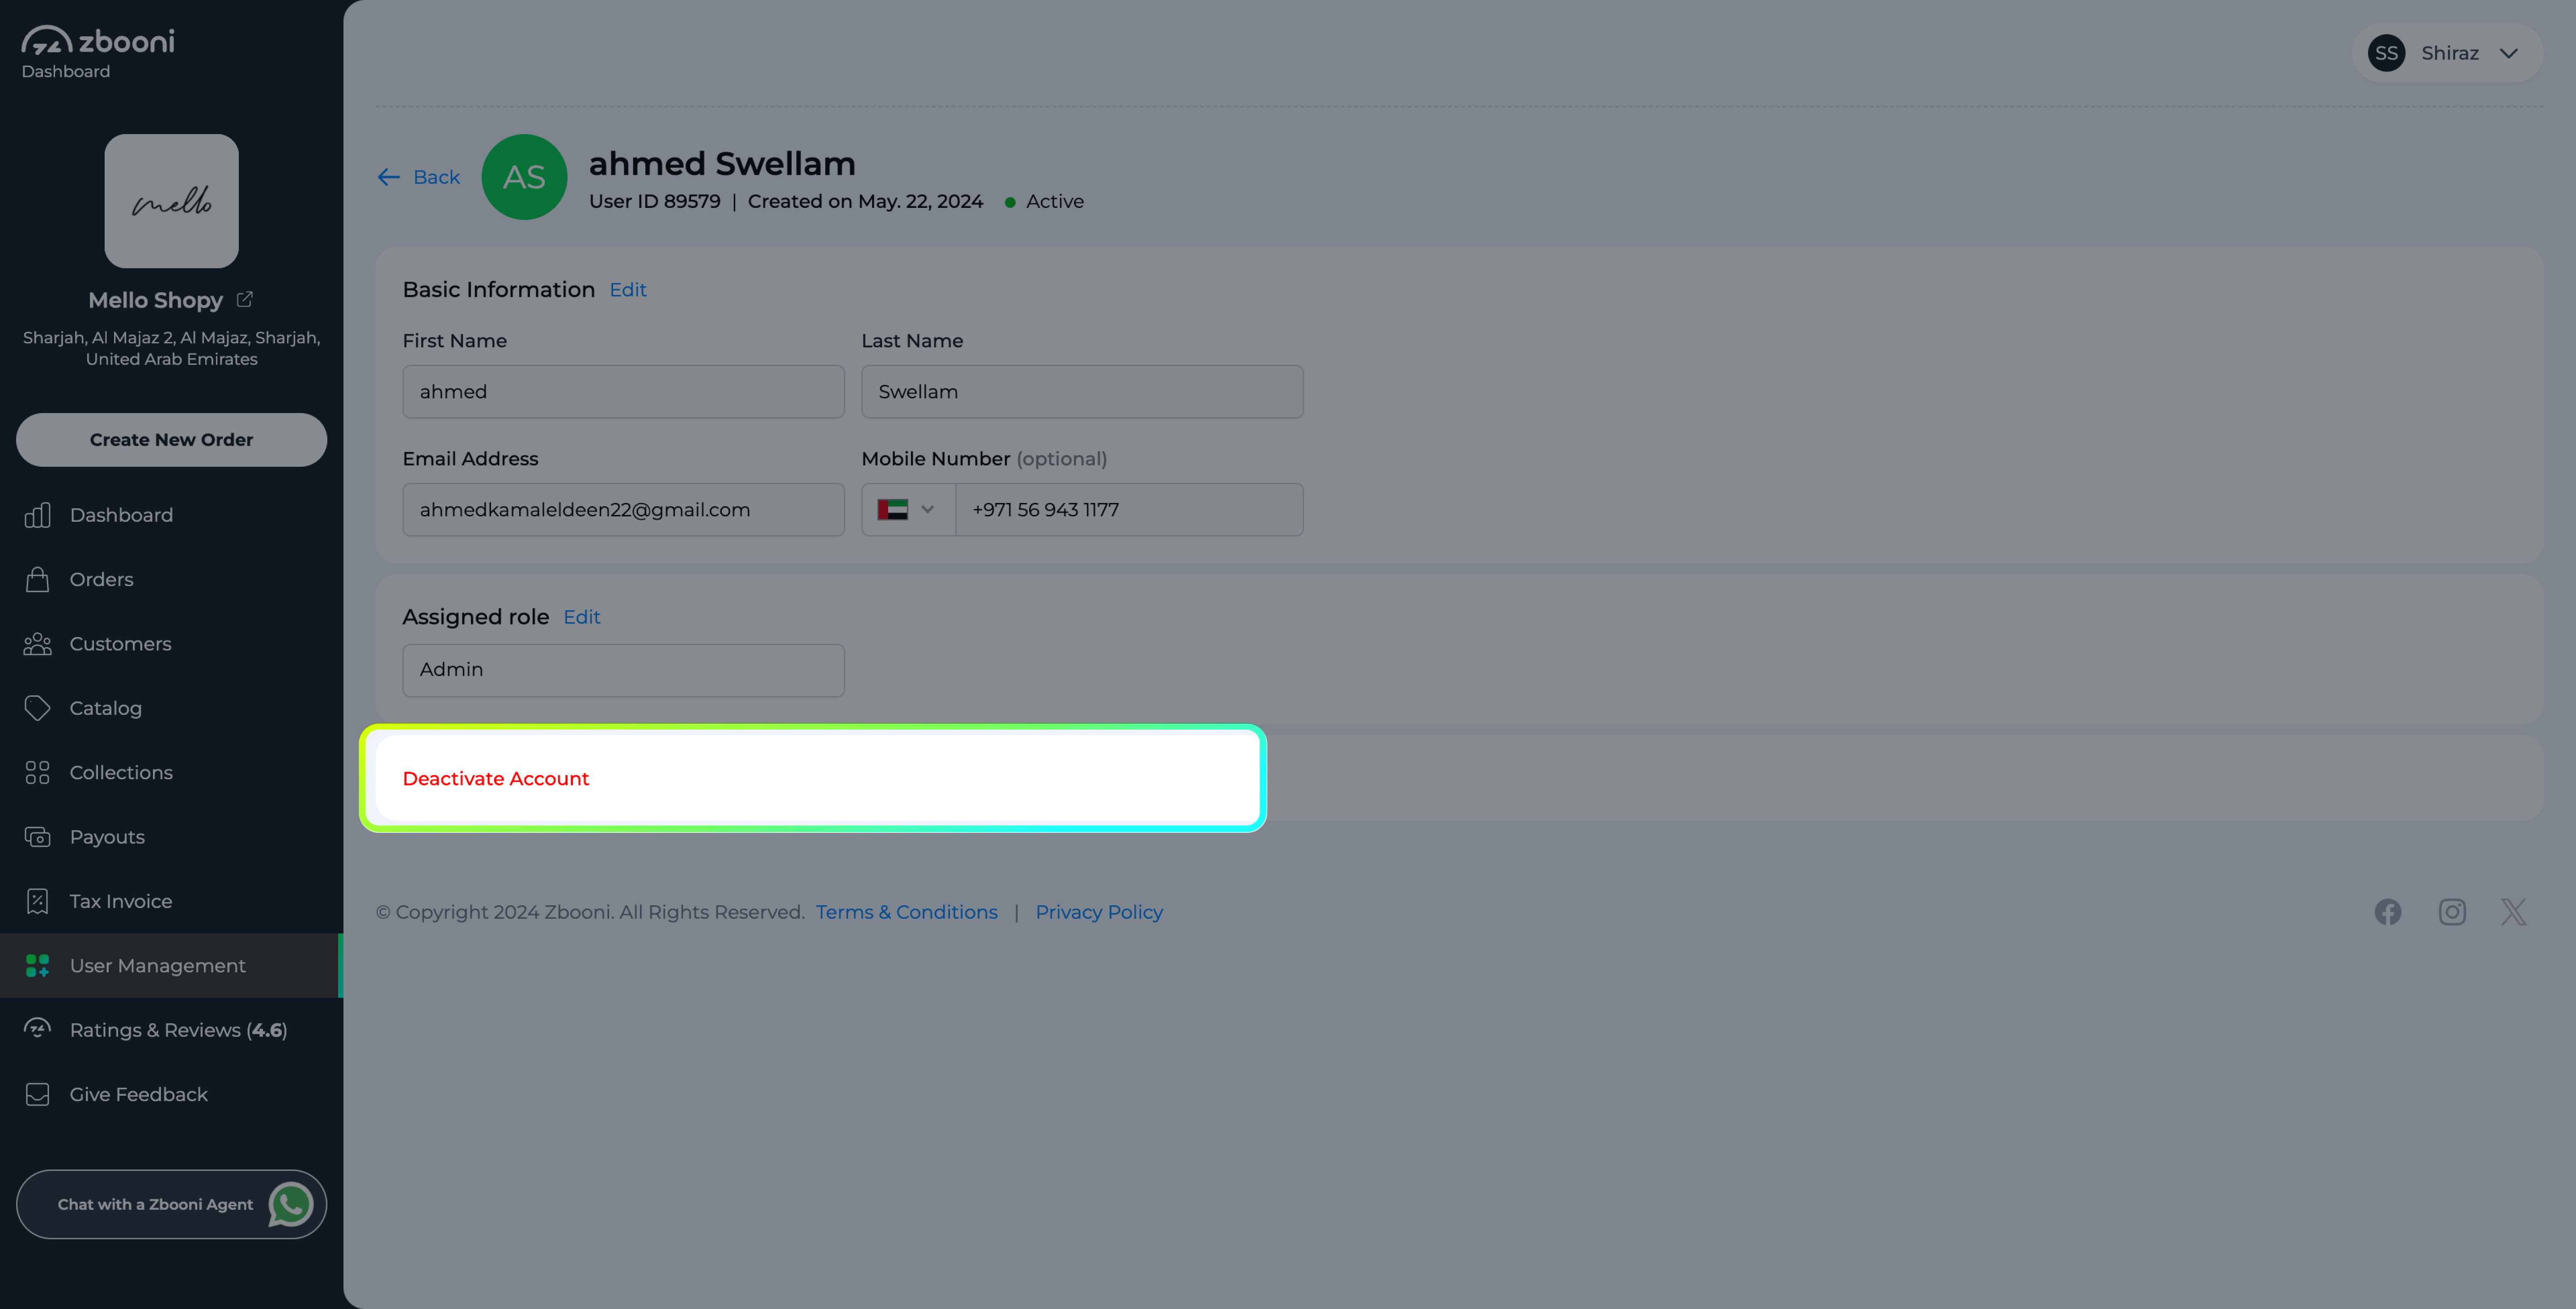
Task: Expand the Shiraz account dropdown chevron
Action: (x=2509, y=53)
